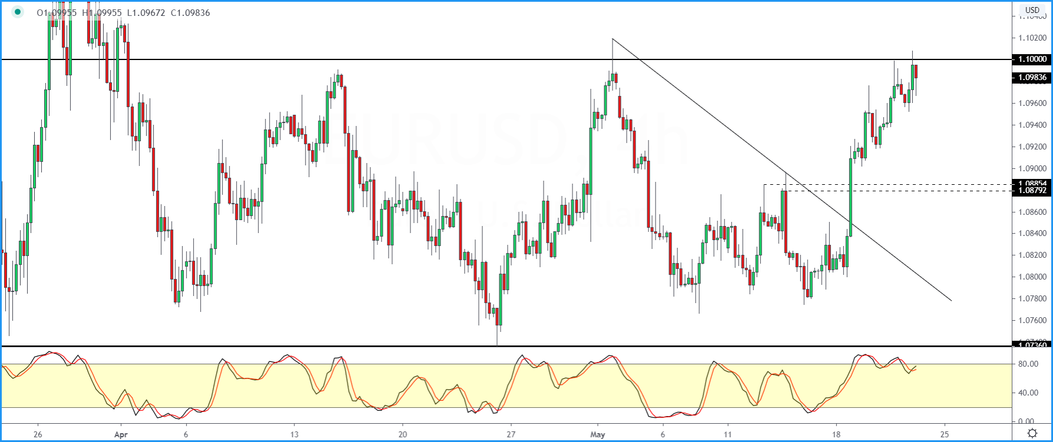1053x442 pixels.
Task: Click date 27 on the time axis
Action: click(511, 435)
